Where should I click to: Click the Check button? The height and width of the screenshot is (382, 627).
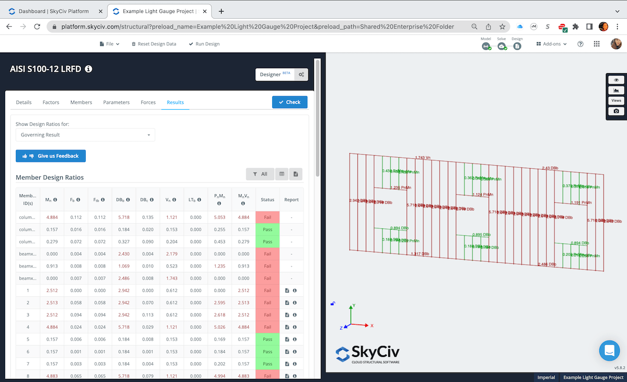(289, 102)
